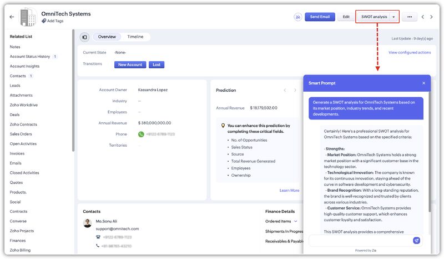Open Invoices in the Related List
This screenshot has width=444, height=259.
click(x=17, y=153)
